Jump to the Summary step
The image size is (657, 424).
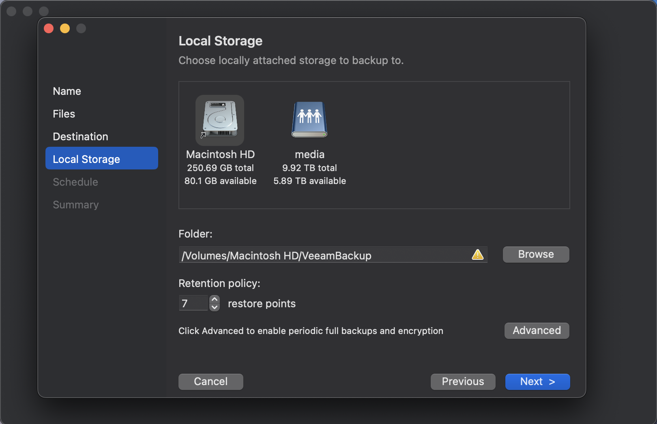[76, 205]
